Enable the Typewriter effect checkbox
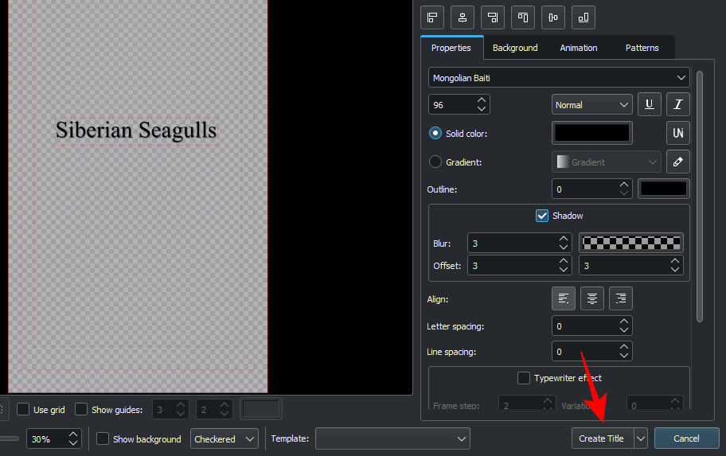The image size is (726, 456). coord(524,378)
